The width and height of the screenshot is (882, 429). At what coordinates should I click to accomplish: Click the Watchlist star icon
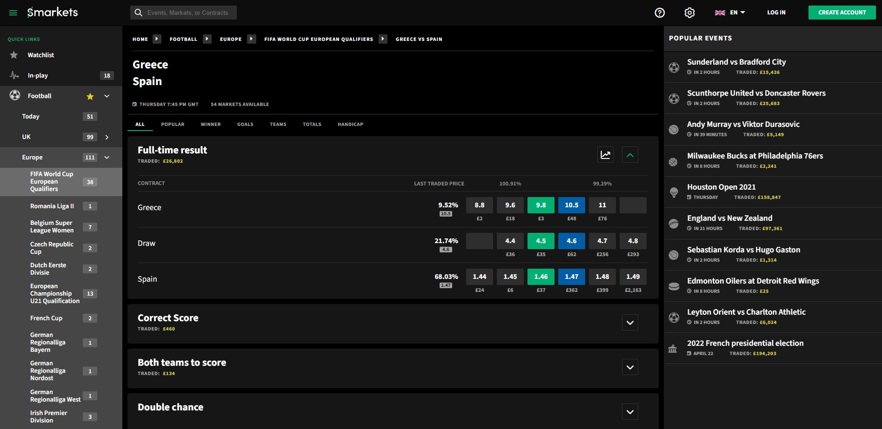(x=14, y=55)
